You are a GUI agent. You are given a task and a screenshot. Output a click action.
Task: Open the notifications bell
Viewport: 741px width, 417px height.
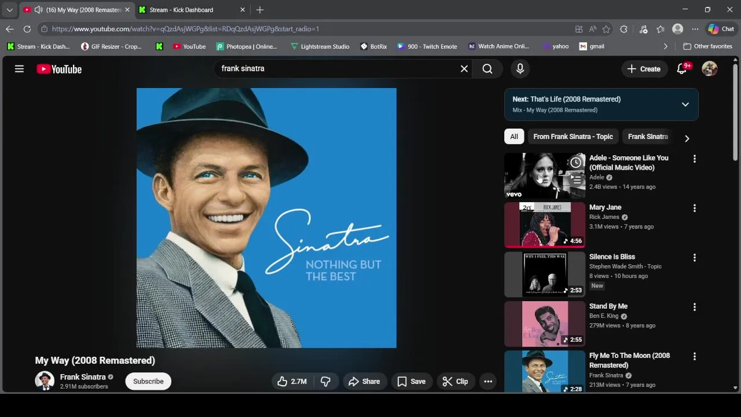coord(682,69)
